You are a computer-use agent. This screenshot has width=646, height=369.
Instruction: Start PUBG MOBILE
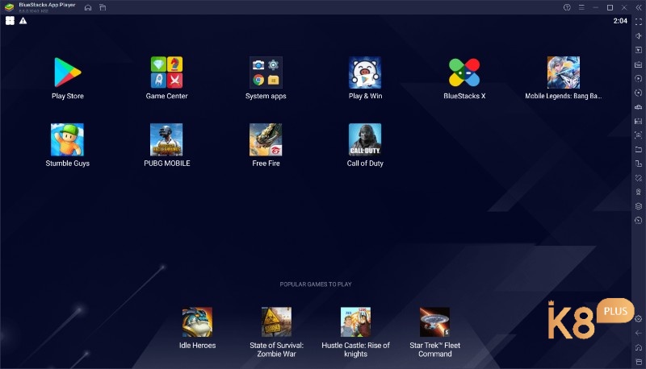pos(166,139)
